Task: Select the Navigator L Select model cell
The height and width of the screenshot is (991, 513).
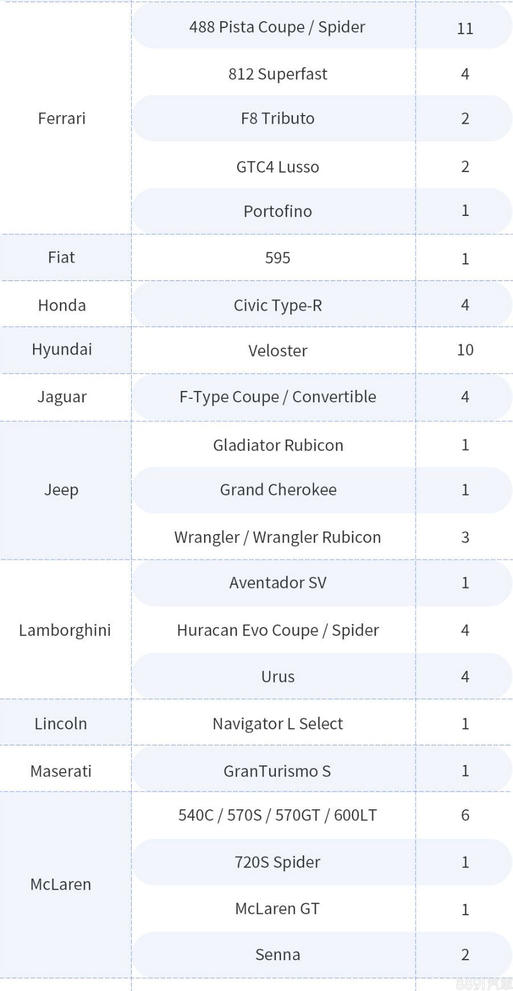Action: point(278,724)
